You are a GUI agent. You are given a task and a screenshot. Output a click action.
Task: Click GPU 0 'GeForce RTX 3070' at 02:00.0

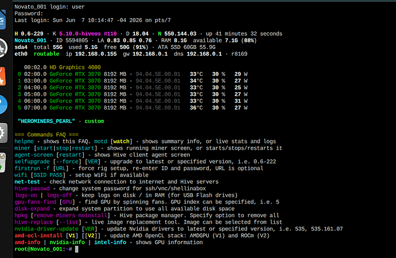click(x=75, y=74)
